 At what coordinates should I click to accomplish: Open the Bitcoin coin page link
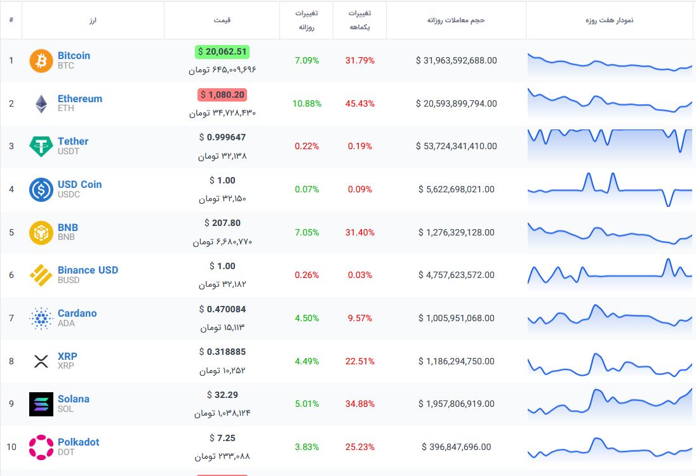[74, 55]
